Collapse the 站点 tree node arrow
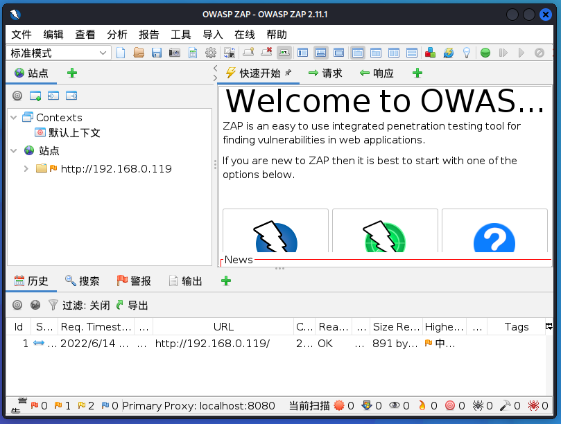Viewport: 561px width, 424px height. click(x=14, y=150)
